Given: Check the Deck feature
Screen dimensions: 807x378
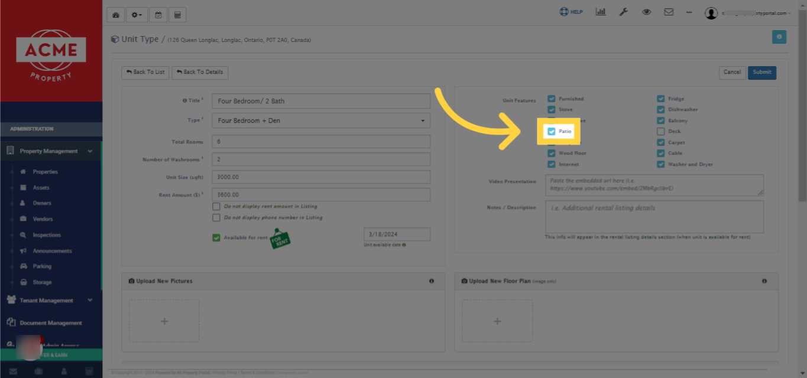Looking at the screenshot, I should pyautogui.click(x=661, y=132).
